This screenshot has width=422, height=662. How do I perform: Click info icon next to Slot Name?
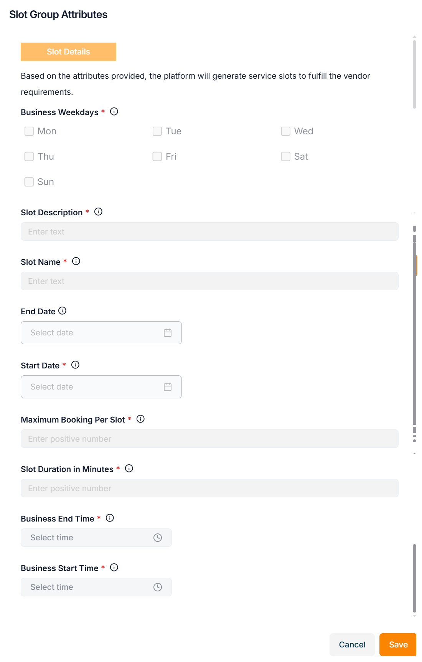point(76,261)
